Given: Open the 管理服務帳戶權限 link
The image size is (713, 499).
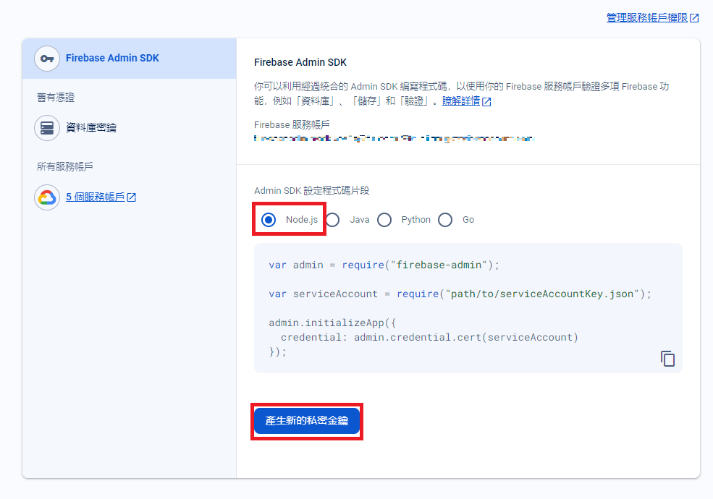Looking at the screenshot, I should [646, 18].
